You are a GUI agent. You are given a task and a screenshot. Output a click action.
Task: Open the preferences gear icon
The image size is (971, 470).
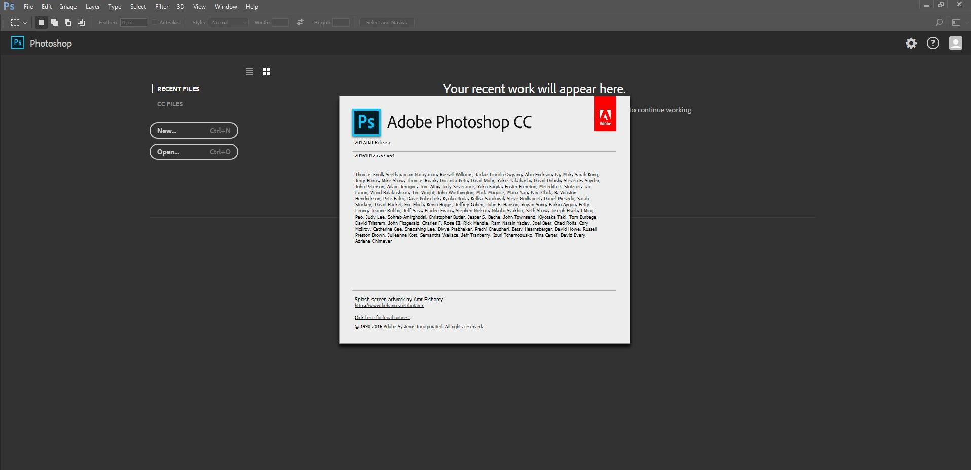click(x=911, y=43)
